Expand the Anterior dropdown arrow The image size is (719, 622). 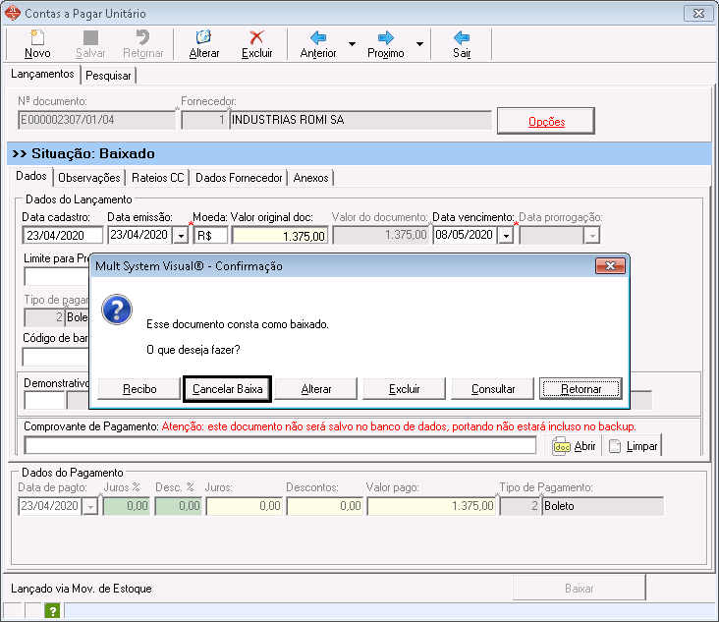[352, 44]
